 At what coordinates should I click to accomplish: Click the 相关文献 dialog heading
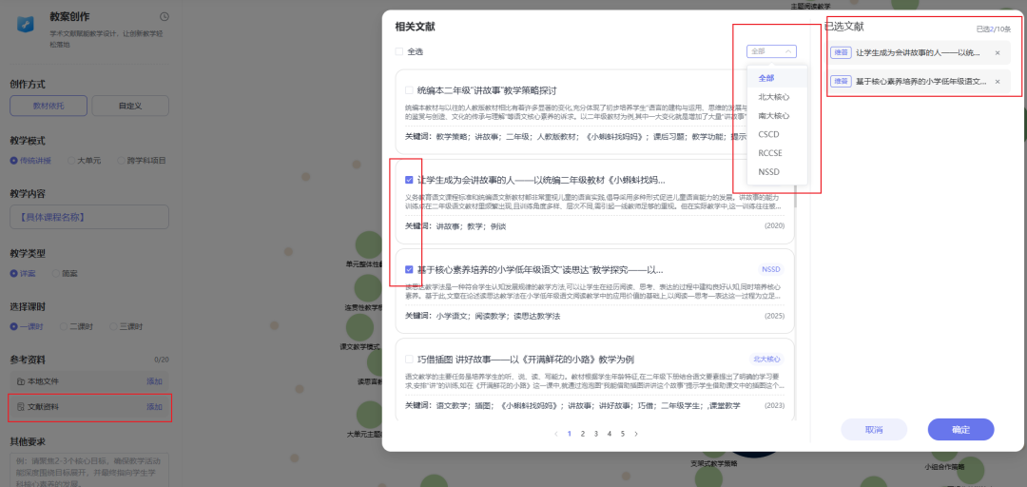tap(416, 27)
